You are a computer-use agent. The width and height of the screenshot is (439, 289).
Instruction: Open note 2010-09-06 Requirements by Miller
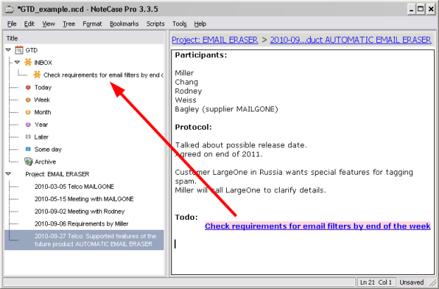tap(82, 223)
